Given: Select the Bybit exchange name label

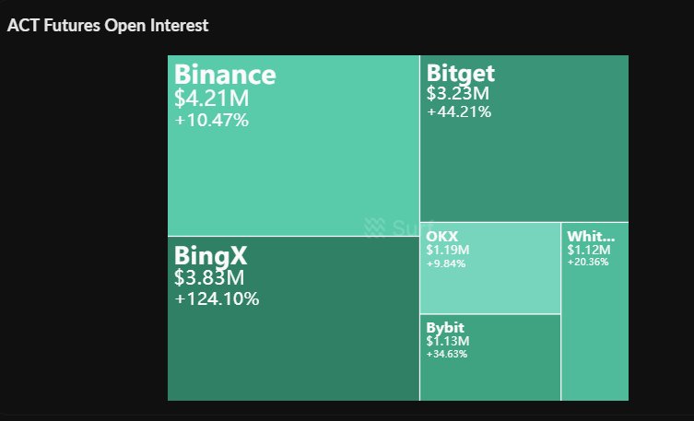Looking at the screenshot, I should pos(445,328).
